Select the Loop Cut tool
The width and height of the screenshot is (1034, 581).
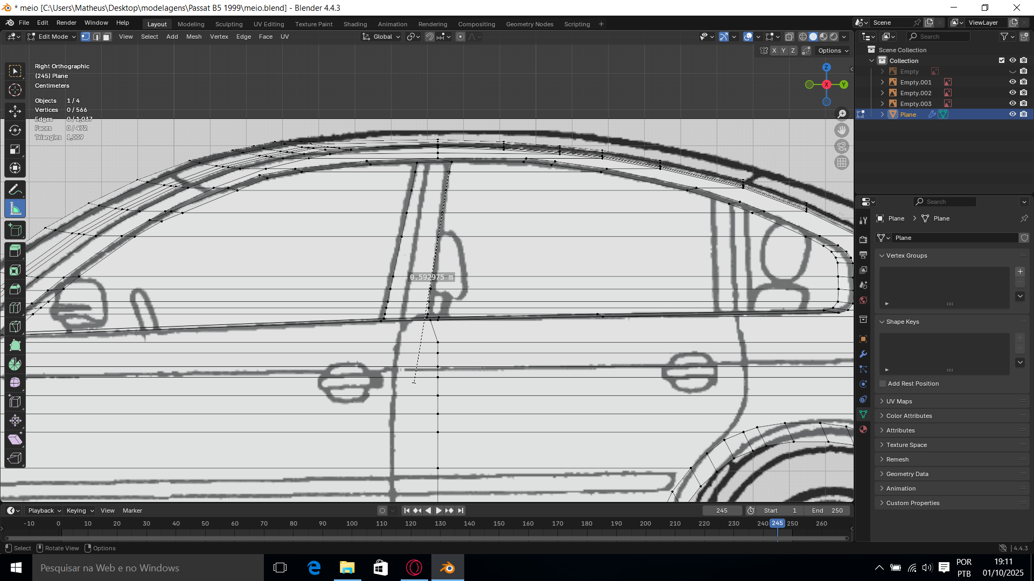(15, 308)
